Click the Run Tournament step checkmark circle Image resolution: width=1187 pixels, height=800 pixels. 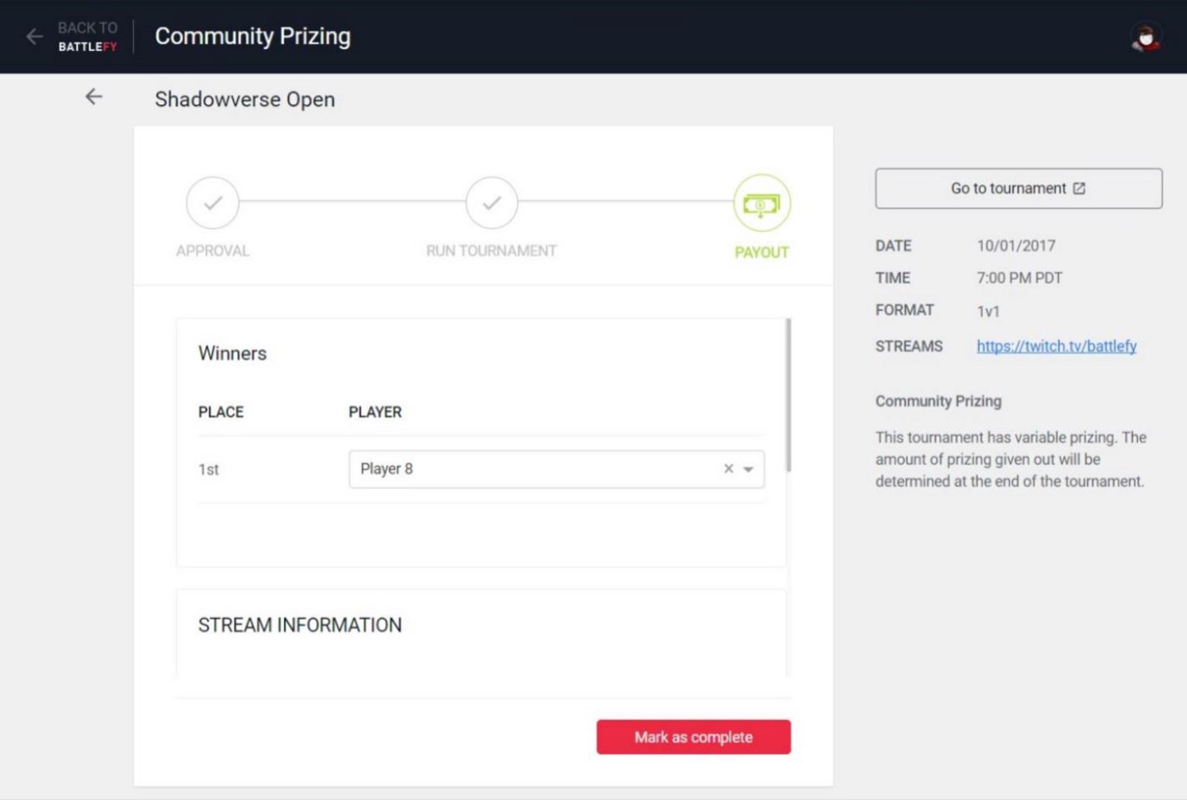[x=492, y=203]
